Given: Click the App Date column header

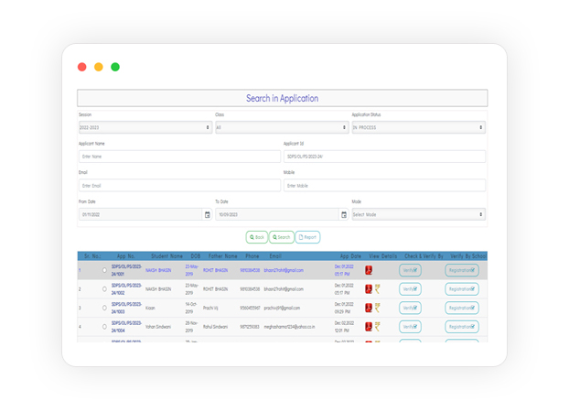Looking at the screenshot, I should [x=350, y=256].
